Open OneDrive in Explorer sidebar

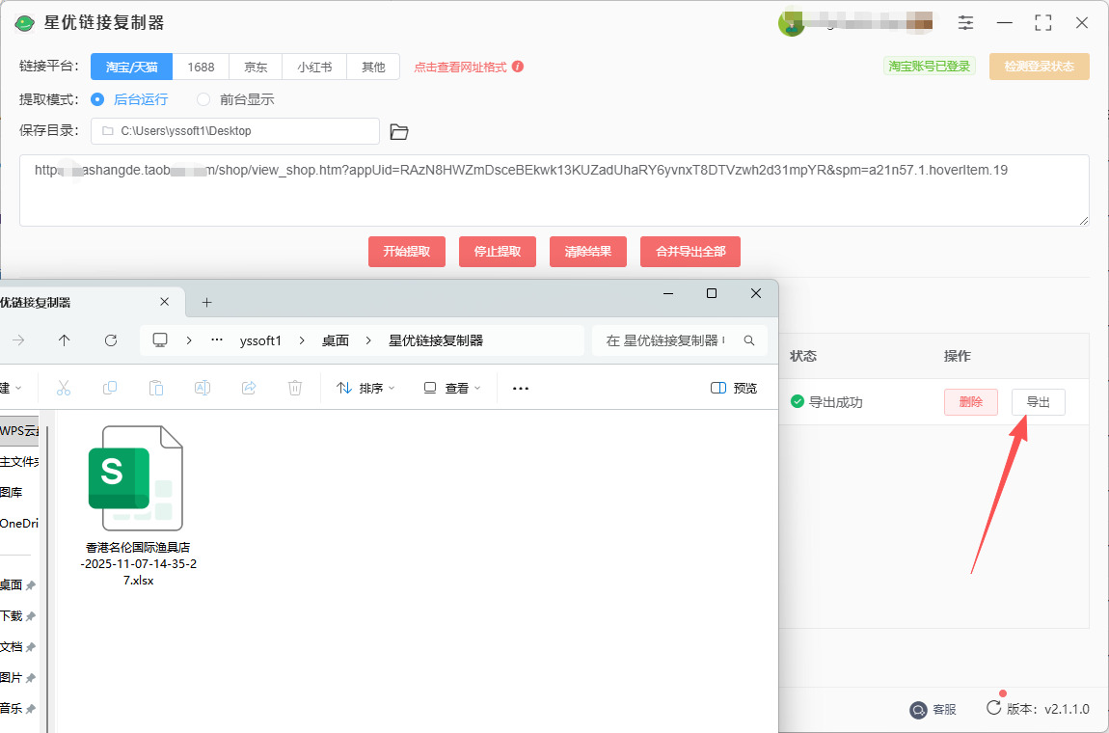coord(18,524)
